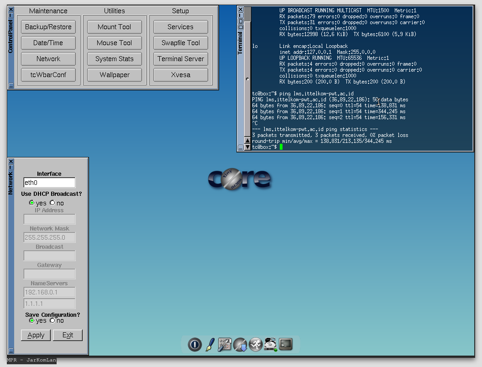
Task: Open the Terminal Server setup button
Action: (x=181, y=59)
